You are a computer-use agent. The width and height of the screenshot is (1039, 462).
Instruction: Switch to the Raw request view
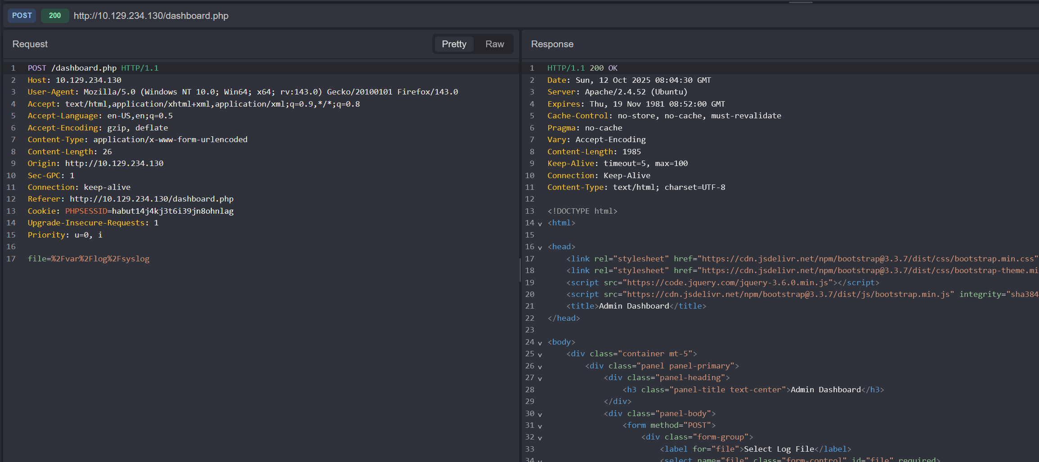[494, 44]
